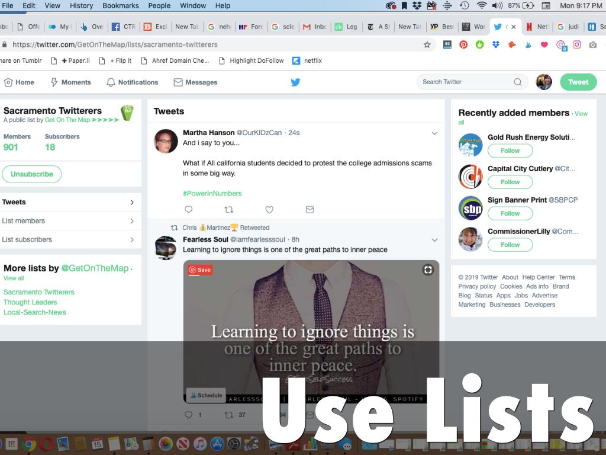606x455 pixels.
Task: Expand the tweet image using the fullscreen icon
Action: (x=428, y=270)
